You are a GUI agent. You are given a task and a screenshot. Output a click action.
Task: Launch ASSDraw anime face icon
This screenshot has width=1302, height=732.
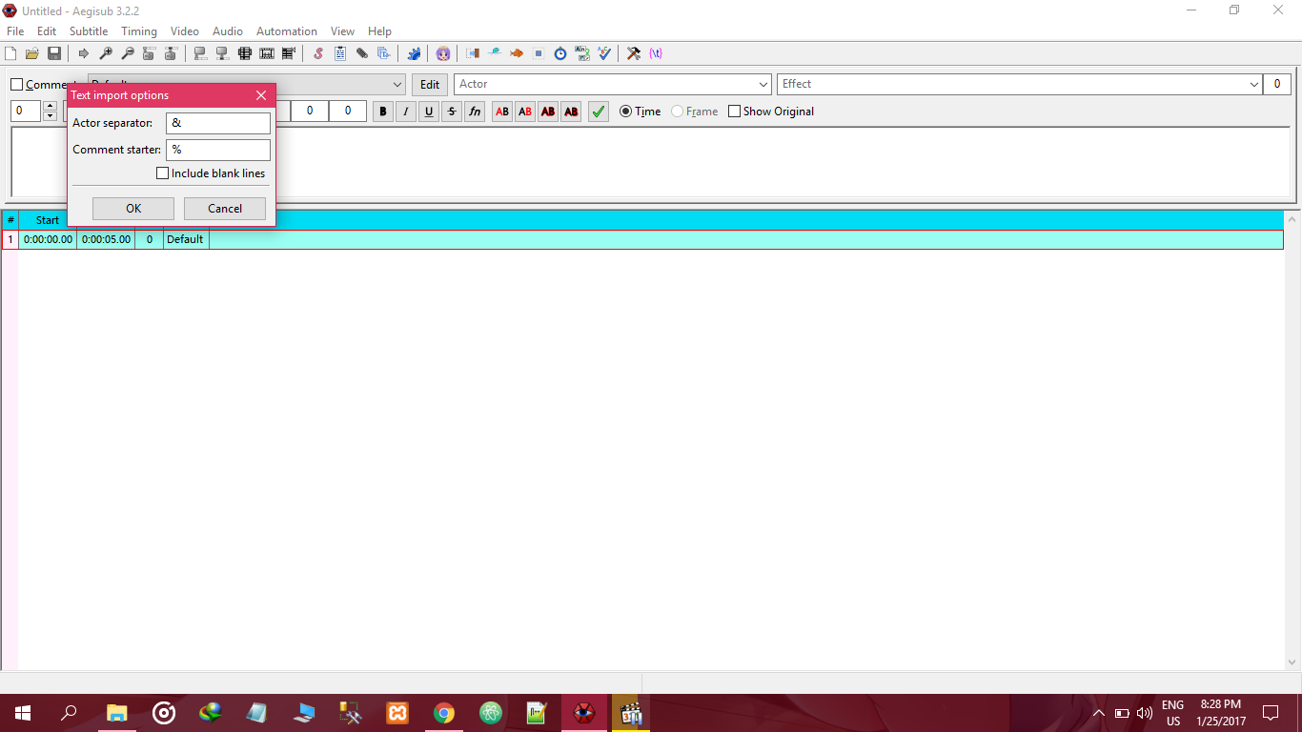click(443, 53)
